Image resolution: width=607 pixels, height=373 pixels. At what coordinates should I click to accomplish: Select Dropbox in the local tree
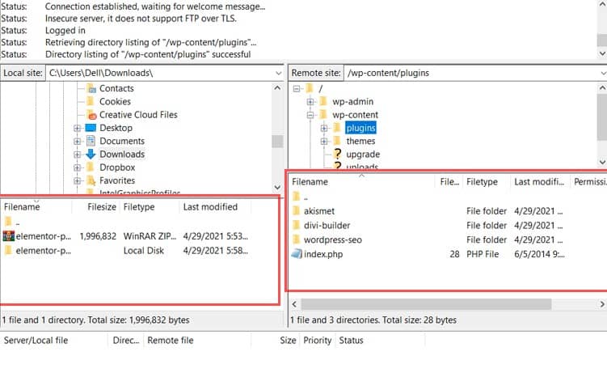117,167
